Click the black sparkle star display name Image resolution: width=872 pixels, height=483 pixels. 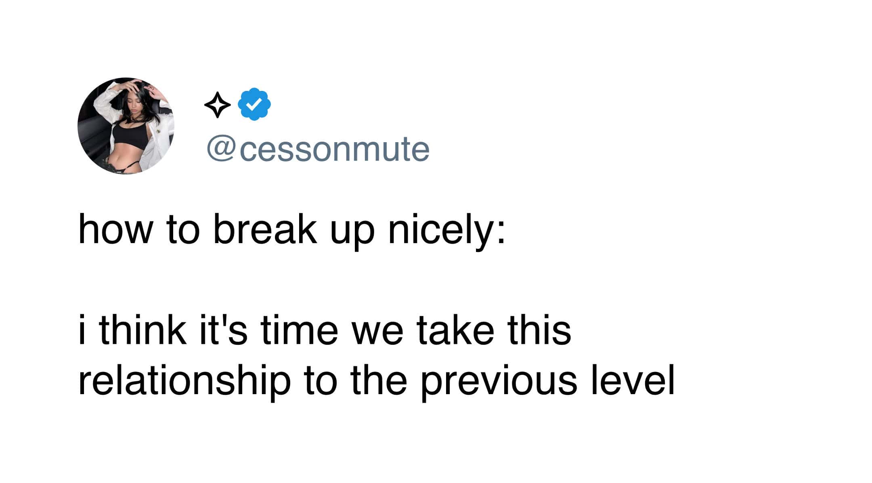coord(217,105)
